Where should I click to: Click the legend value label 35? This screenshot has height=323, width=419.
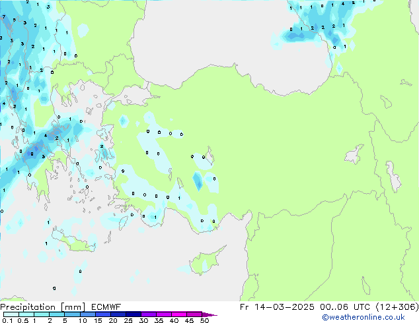tap(159, 320)
